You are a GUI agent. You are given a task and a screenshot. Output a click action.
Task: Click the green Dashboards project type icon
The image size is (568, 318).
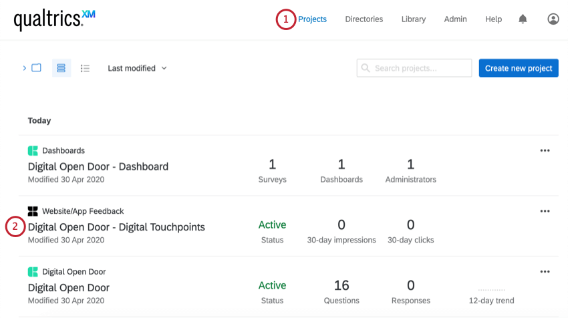tap(33, 151)
